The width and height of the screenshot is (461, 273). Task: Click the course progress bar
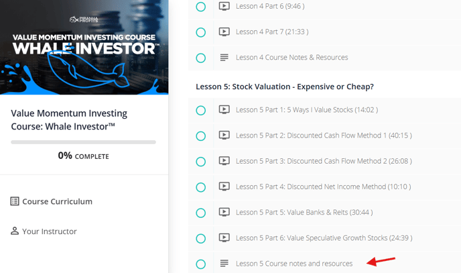click(x=84, y=142)
